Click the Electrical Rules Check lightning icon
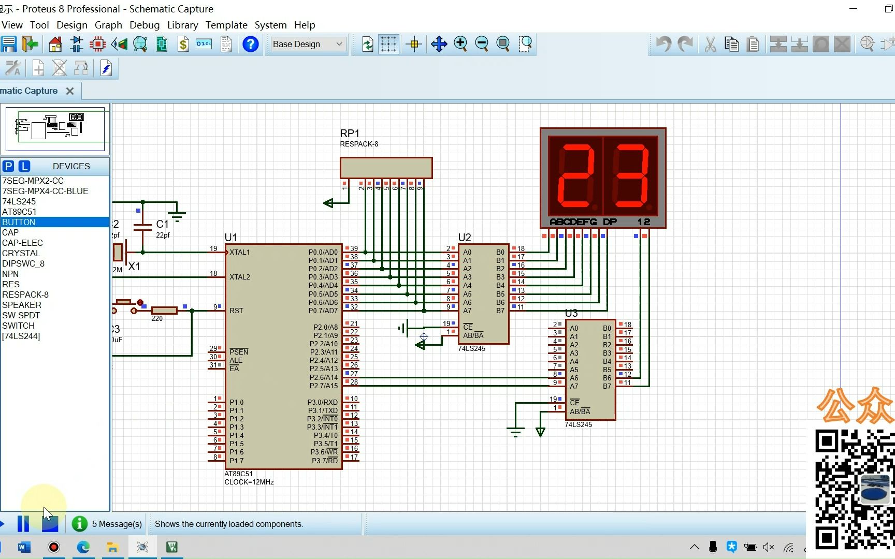The width and height of the screenshot is (895, 559). point(106,68)
